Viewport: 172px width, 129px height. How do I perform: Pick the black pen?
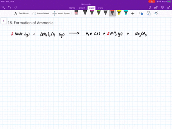pos(85,13)
